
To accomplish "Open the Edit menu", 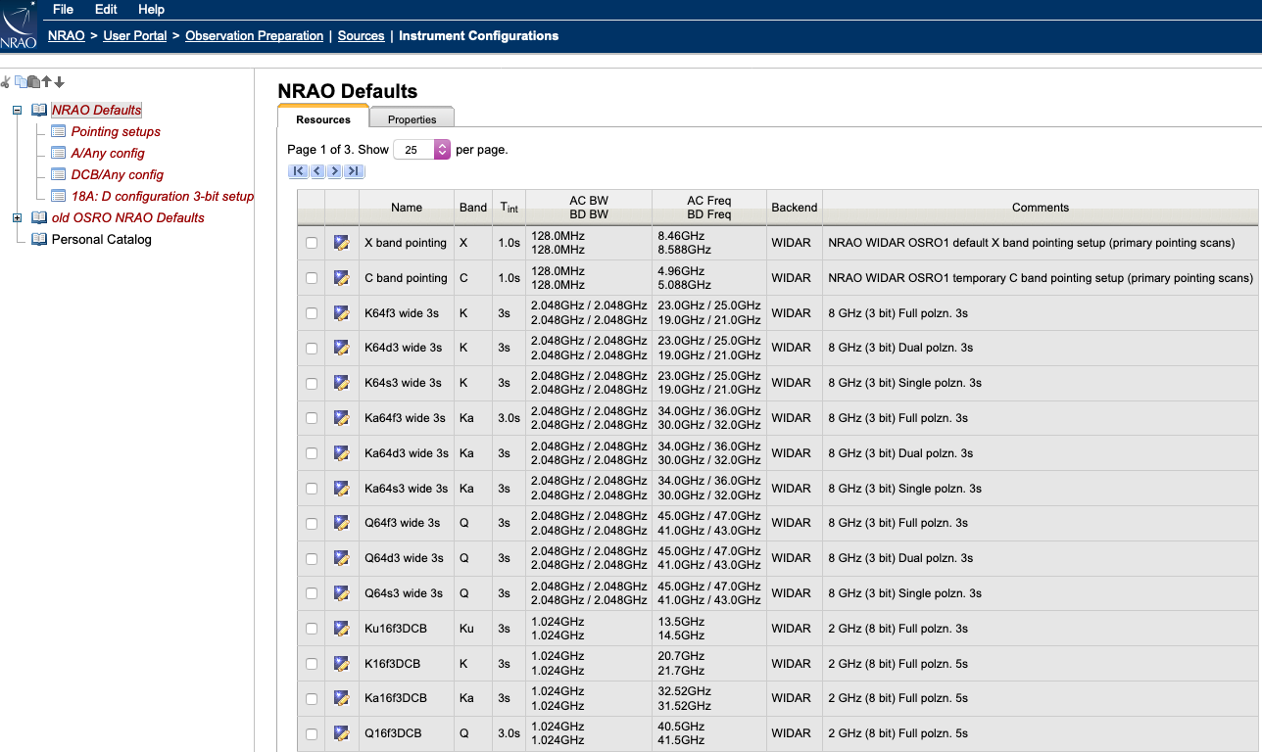I will coord(106,9).
